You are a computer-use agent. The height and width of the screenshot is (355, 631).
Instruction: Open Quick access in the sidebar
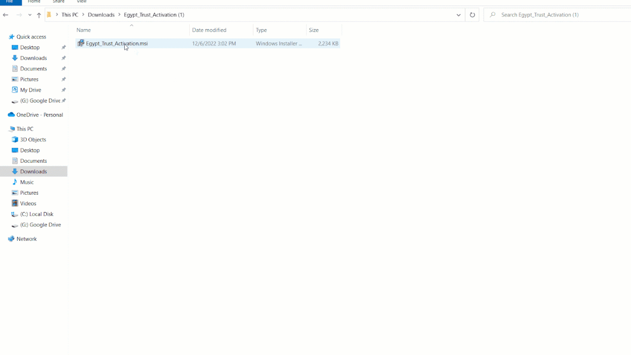click(31, 37)
